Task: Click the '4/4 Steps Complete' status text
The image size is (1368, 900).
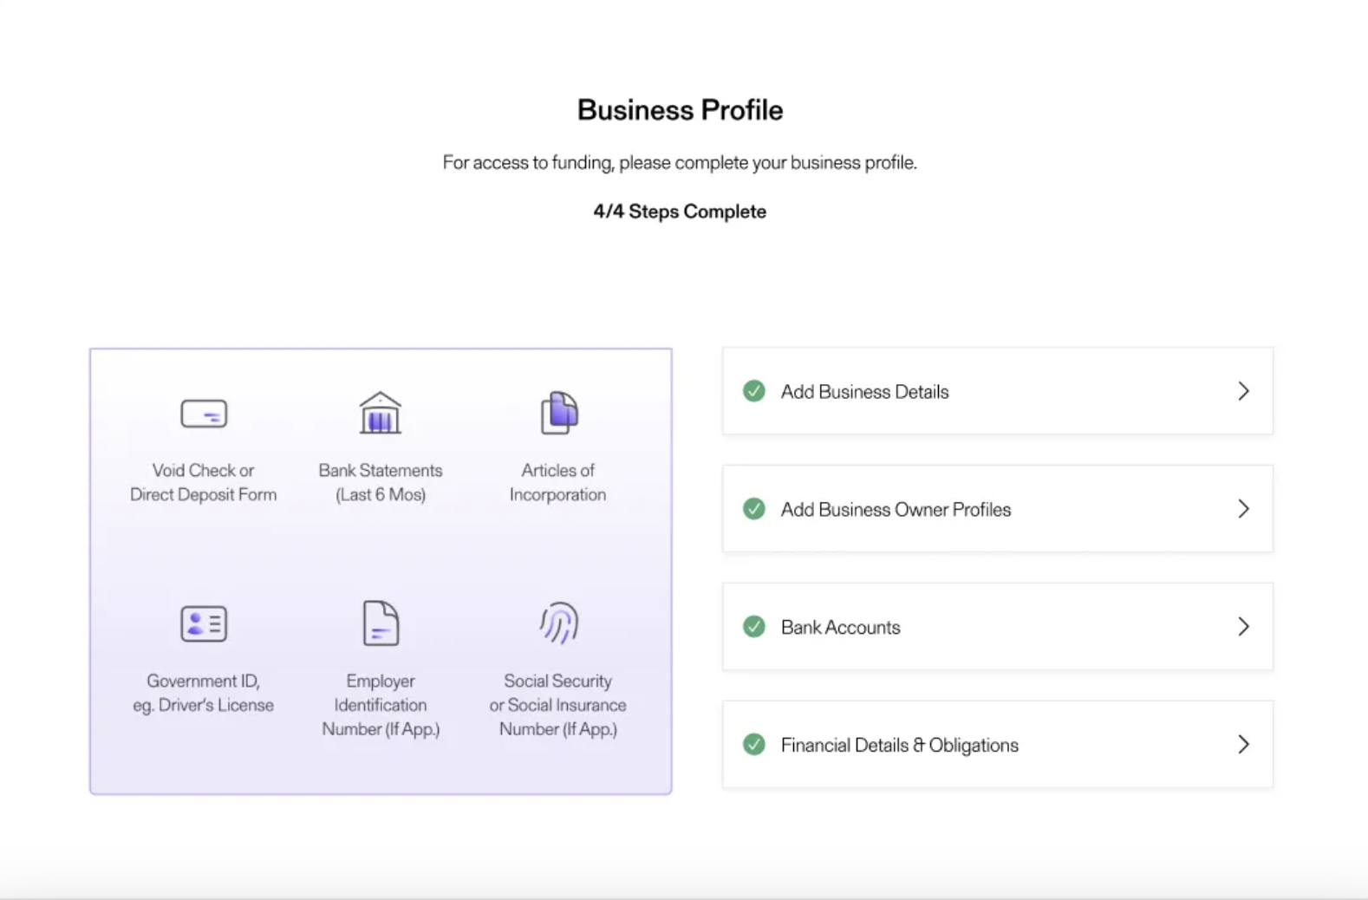Action: pyautogui.click(x=681, y=212)
